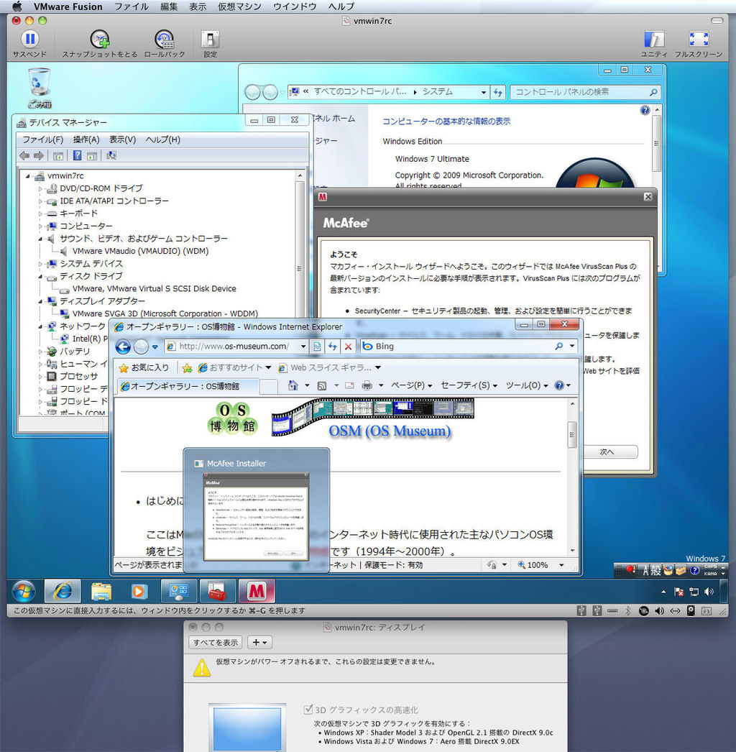736x752 pixels.
Task: Expand IDE ATA/ATAPI コントローラー node
Action: coord(41,201)
